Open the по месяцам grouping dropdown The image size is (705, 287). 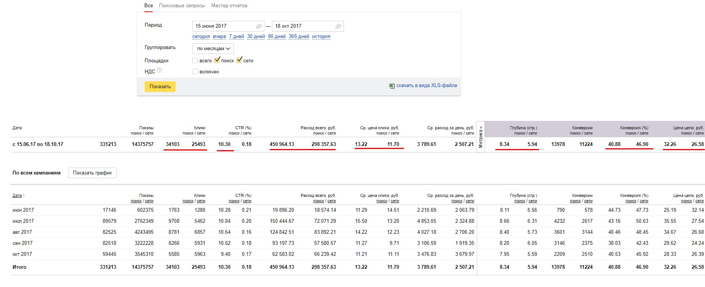coord(213,49)
